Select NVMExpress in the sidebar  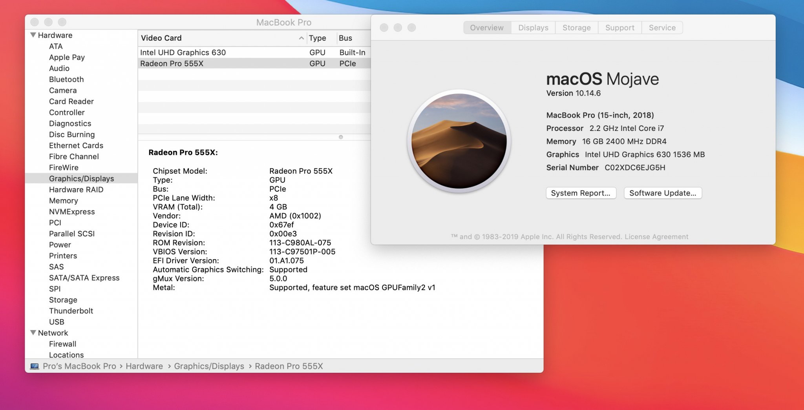pos(72,212)
